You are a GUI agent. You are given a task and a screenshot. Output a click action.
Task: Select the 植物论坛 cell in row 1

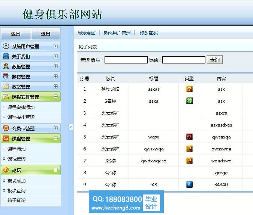click(x=110, y=89)
